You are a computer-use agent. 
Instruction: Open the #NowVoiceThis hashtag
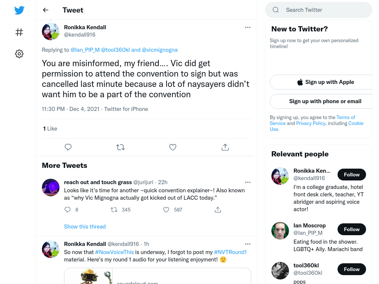tap(114, 252)
